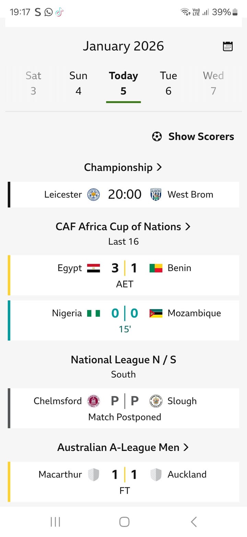This screenshot has height=537, width=247.
Task: Open the Macarthur vs Auckland match
Action: (124, 481)
